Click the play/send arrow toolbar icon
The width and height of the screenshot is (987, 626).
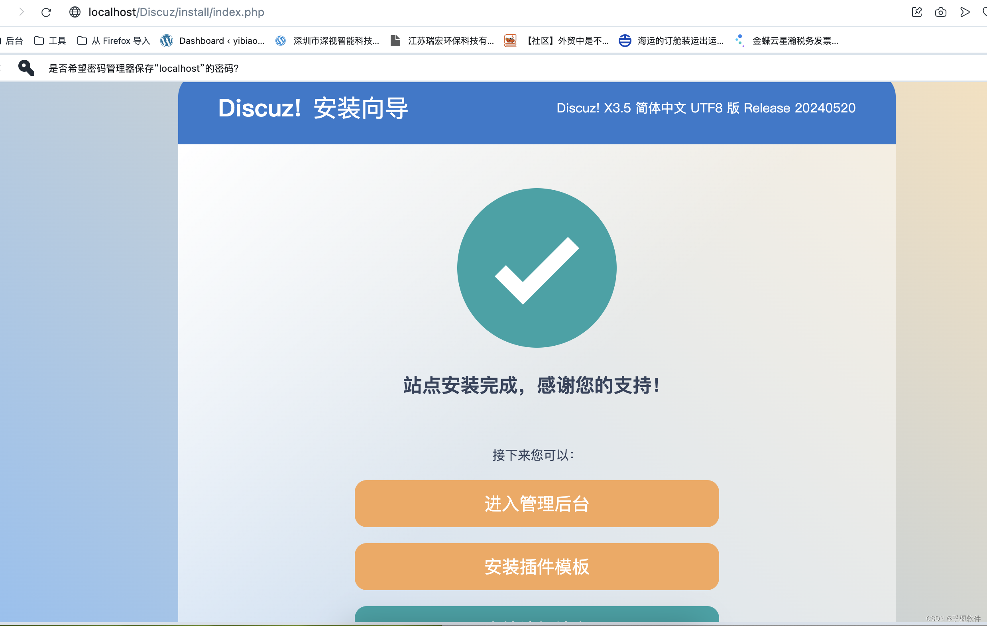pyautogui.click(x=964, y=12)
